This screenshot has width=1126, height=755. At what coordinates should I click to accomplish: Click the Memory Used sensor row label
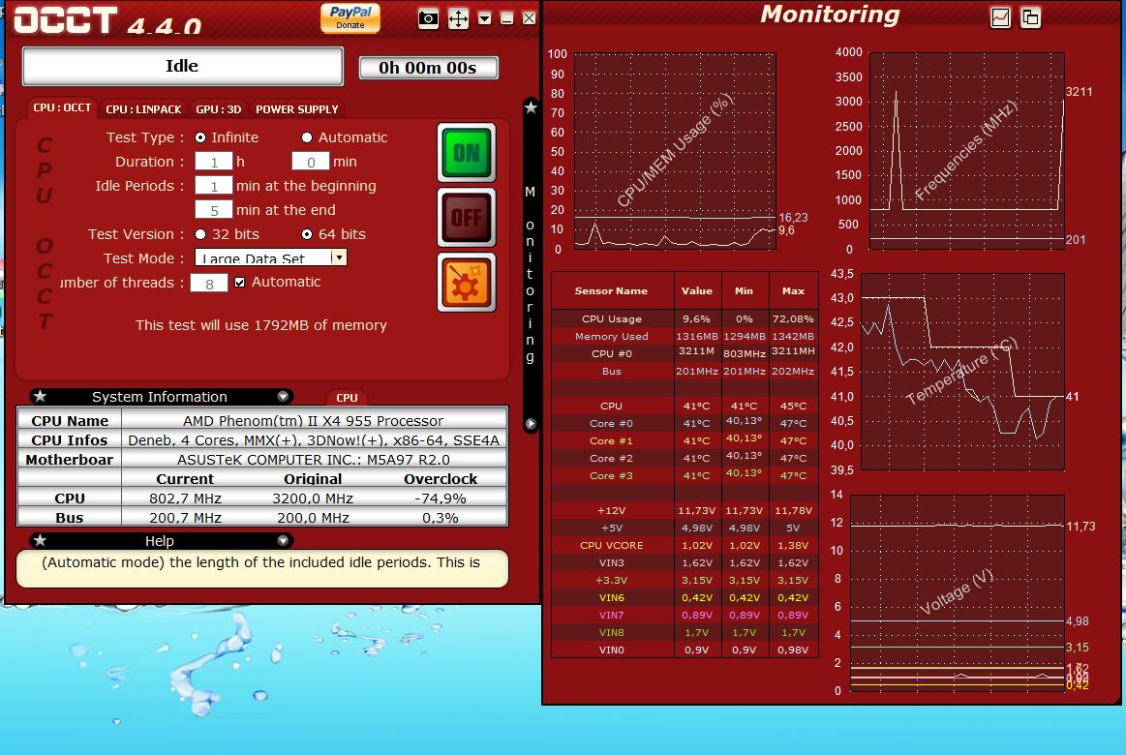coord(612,336)
